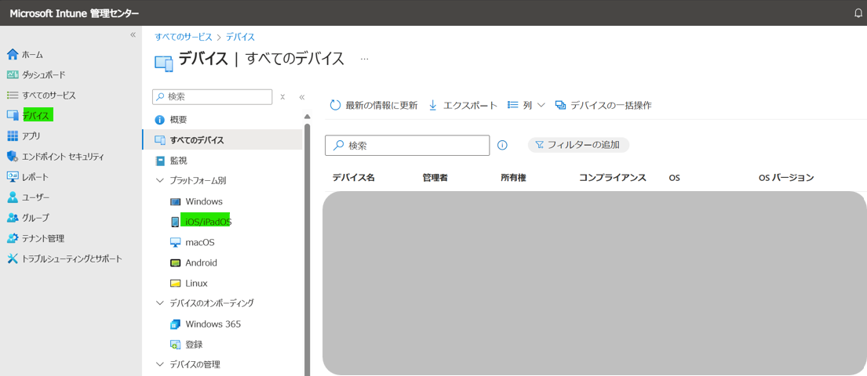Clear the submenu search with X
The width and height of the screenshot is (867, 376).
pos(282,96)
